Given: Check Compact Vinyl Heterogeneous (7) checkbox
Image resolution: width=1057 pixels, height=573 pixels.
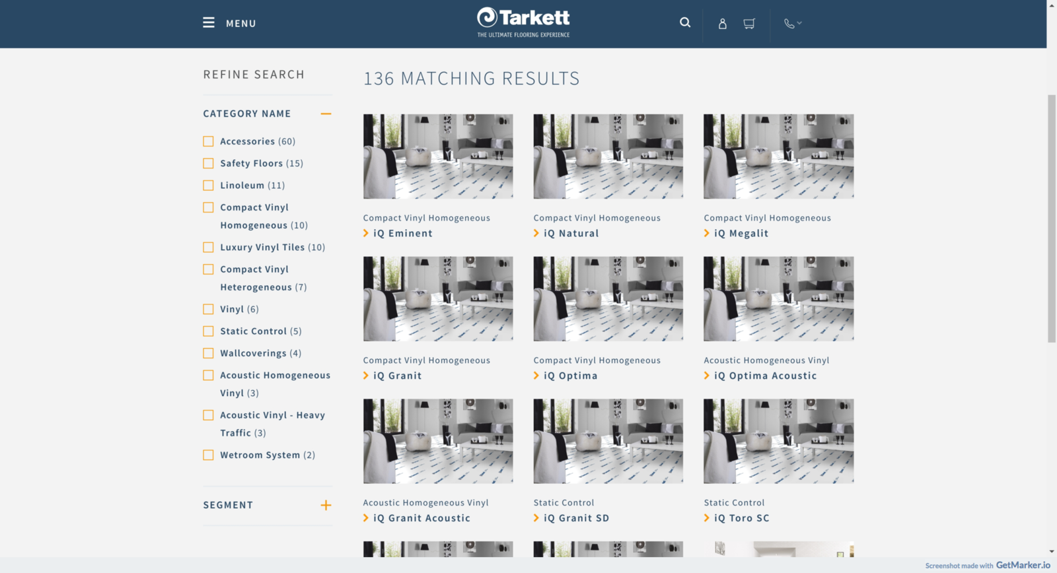Looking at the screenshot, I should click(208, 269).
